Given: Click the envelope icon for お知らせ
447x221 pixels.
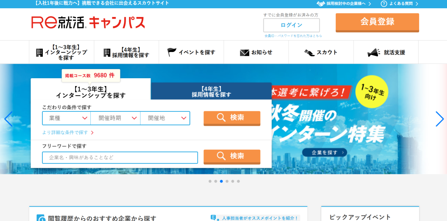Looking at the screenshot, I should point(244,53).
